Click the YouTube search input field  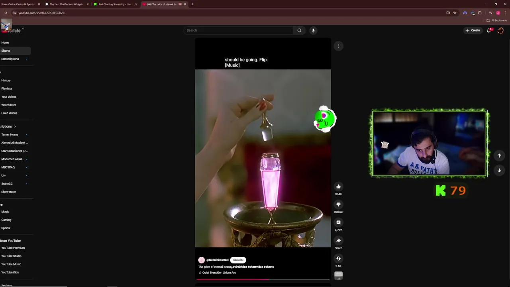[238, 30]
